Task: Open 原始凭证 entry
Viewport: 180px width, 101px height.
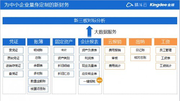Action: click(x=13, y=58)
